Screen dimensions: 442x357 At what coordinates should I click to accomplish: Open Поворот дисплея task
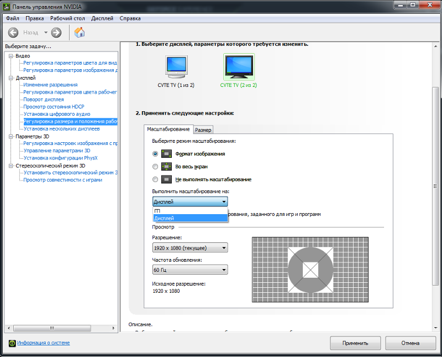[x=44, y=100]
